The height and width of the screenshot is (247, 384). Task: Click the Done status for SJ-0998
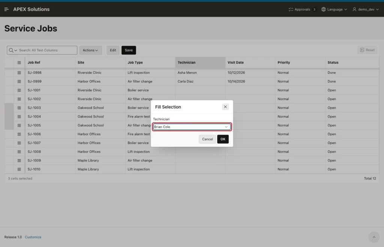point(352,73)
